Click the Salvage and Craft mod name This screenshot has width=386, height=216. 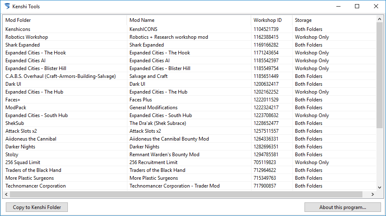click(x=149, y=76)
